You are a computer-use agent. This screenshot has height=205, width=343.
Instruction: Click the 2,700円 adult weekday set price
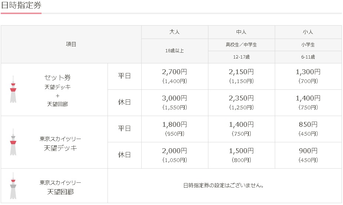[174, 72]
